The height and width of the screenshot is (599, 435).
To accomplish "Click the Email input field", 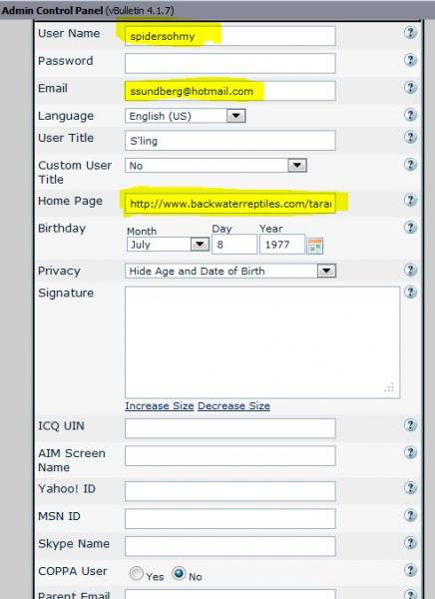I will pos(230,91).
